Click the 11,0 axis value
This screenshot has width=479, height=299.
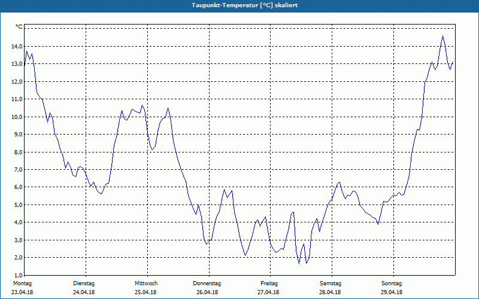[17, 99]
